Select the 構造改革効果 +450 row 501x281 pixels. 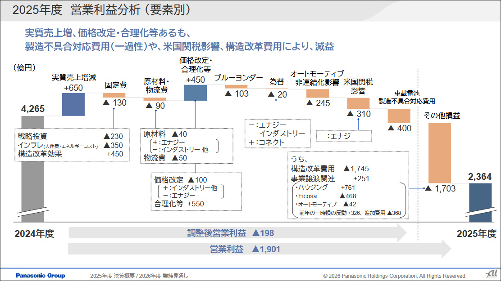(70, 154)
